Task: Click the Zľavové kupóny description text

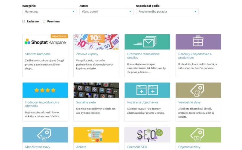Action: coord(95,64)
